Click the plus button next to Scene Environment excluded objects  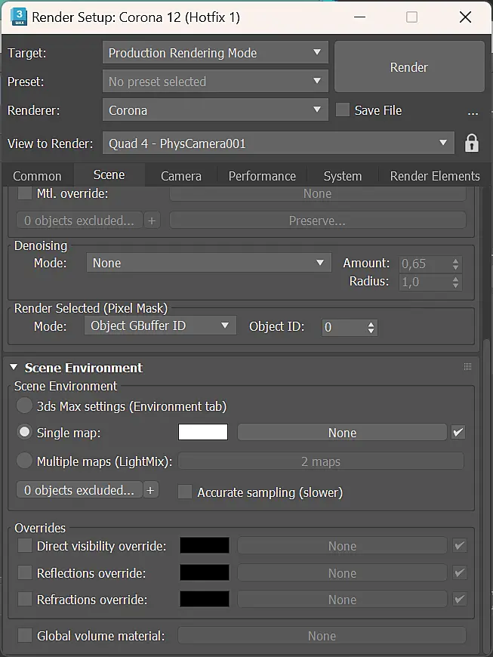[x=151, y=490]
